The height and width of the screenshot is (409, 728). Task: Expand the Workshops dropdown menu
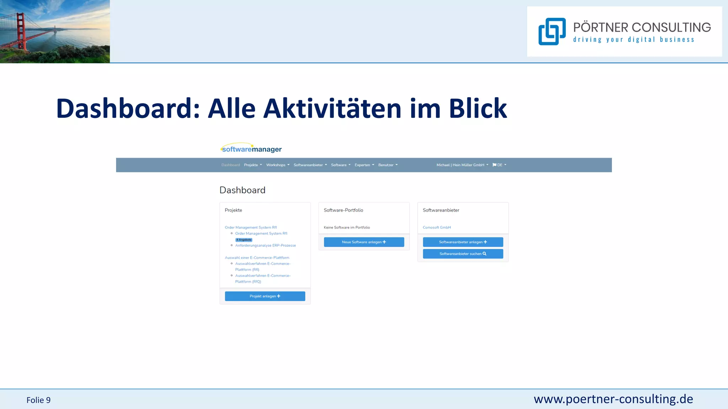tap(278, 165)
